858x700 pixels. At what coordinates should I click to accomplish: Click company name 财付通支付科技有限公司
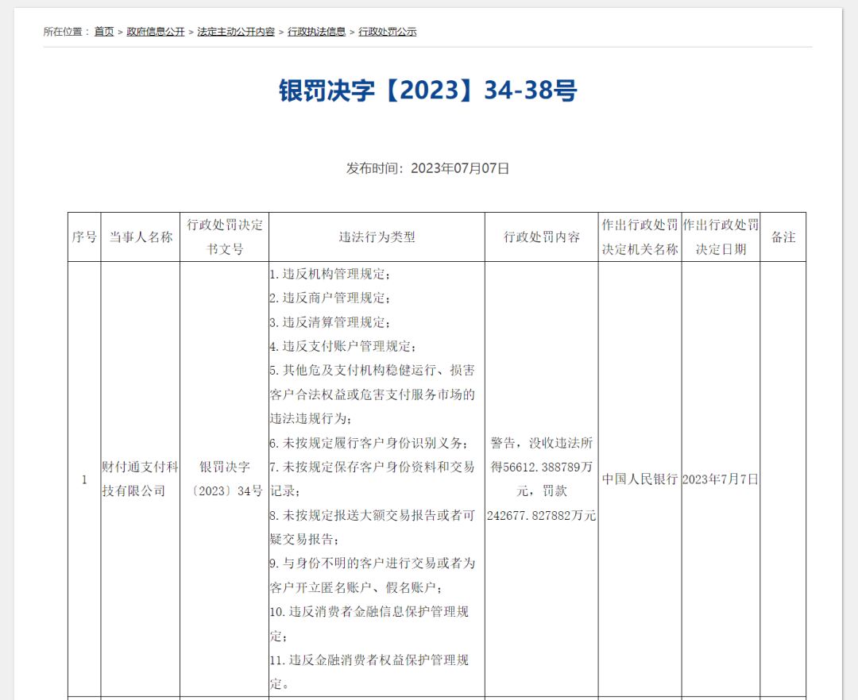coord(141,479)
